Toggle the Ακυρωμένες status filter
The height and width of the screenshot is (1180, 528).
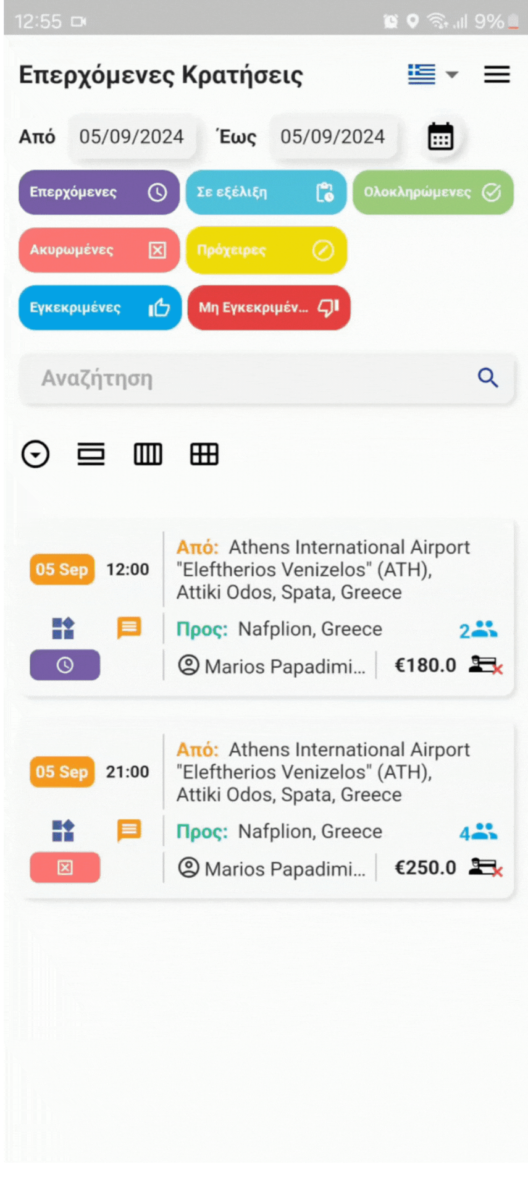coord(99,250)
